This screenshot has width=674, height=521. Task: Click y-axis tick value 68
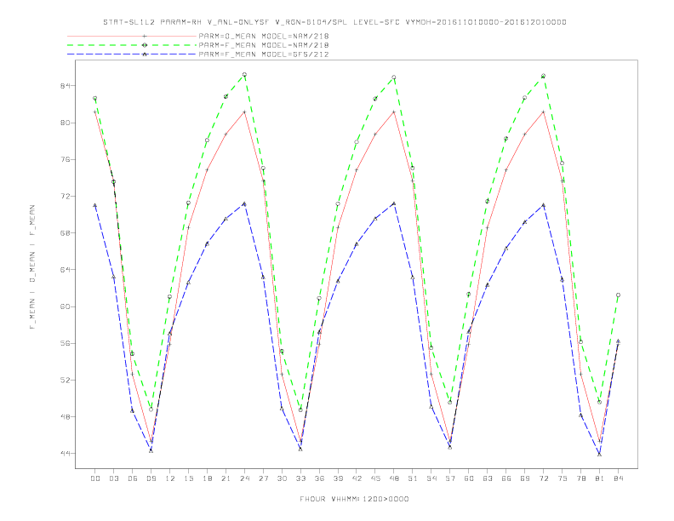pos(65,233)
